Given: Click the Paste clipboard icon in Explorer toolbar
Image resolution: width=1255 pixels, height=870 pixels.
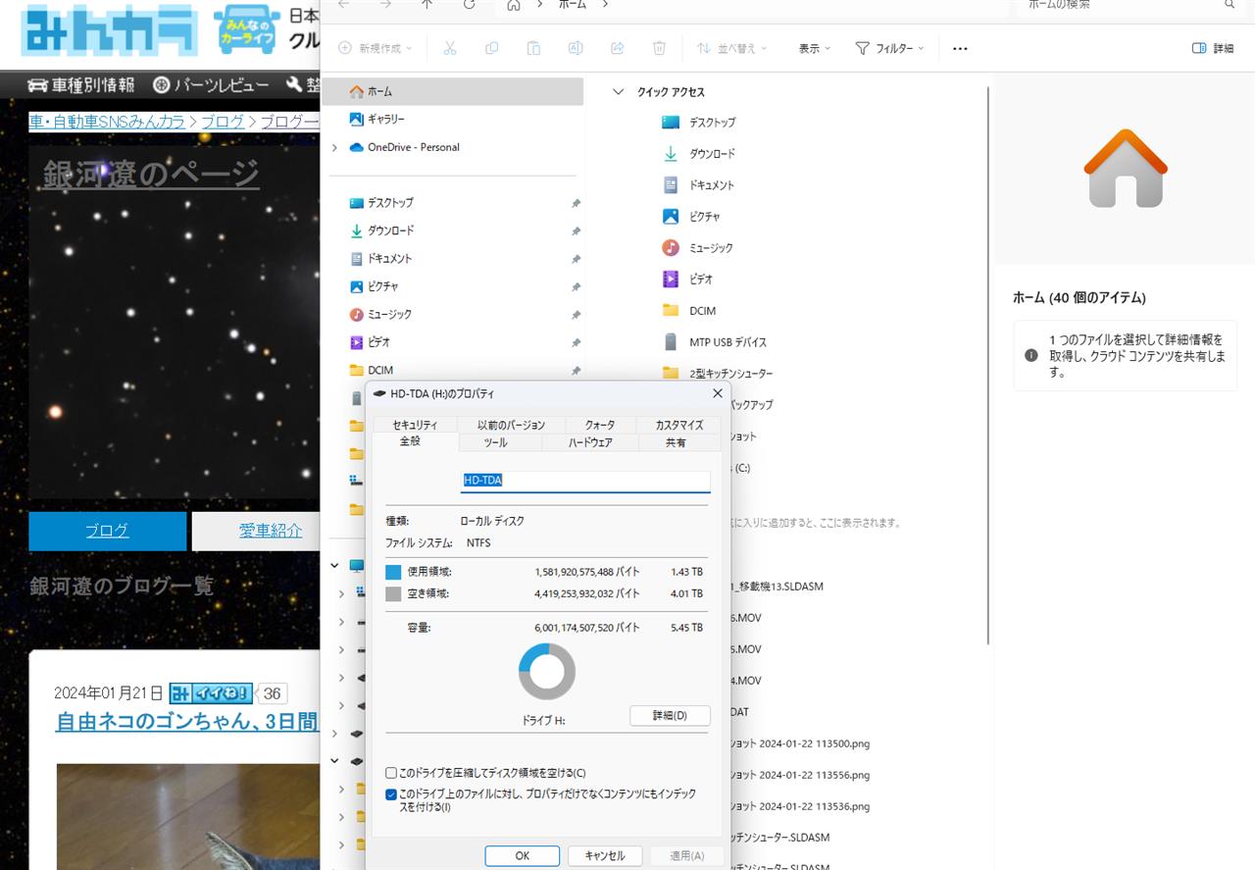Looking at the screenshot, I should 533,48.
